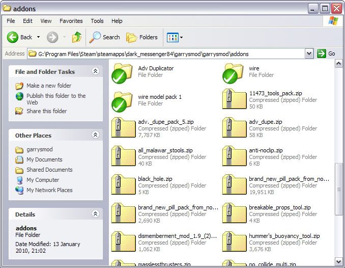Open the Favorites menu

coord(71,21)
